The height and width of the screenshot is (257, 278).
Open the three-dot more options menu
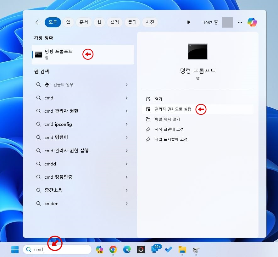point(240,22)
